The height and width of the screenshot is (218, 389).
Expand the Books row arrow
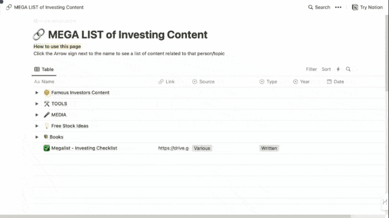[x=37, y=137]
